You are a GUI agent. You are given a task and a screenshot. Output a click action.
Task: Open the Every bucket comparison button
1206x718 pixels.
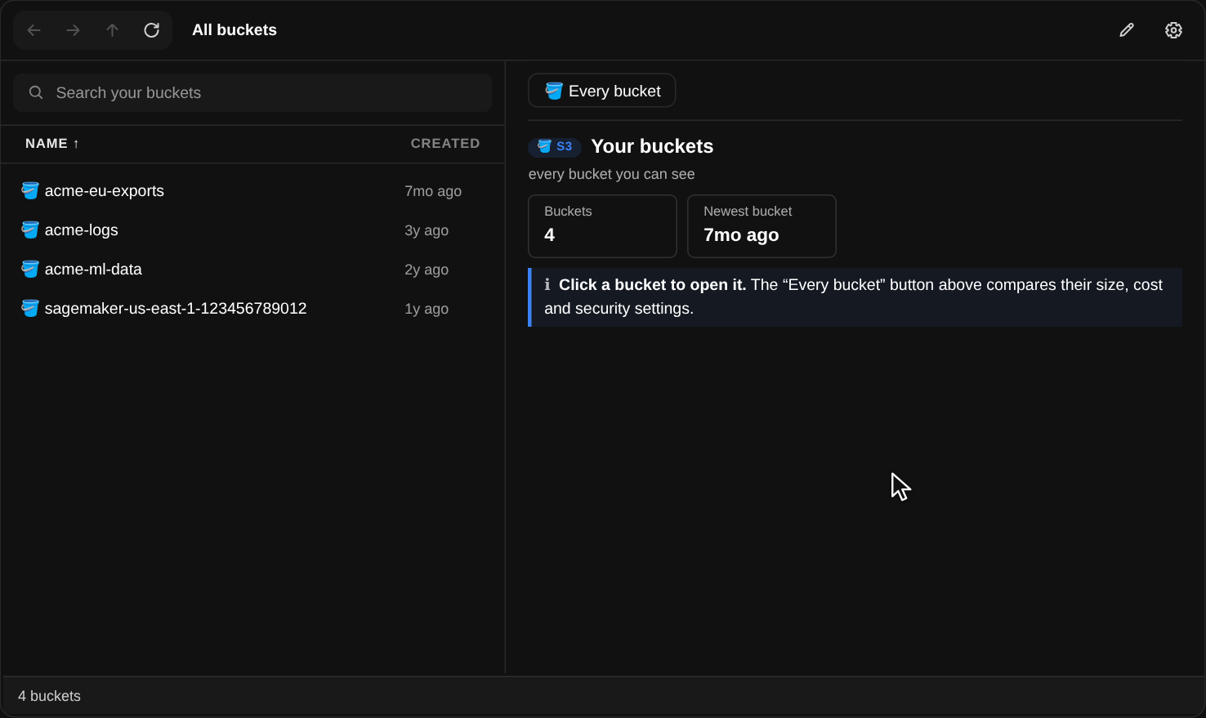click(602, 91)
